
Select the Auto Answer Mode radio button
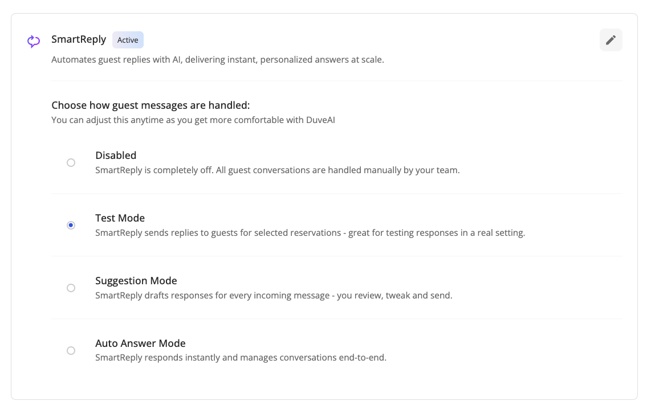[x=71, y=351]
